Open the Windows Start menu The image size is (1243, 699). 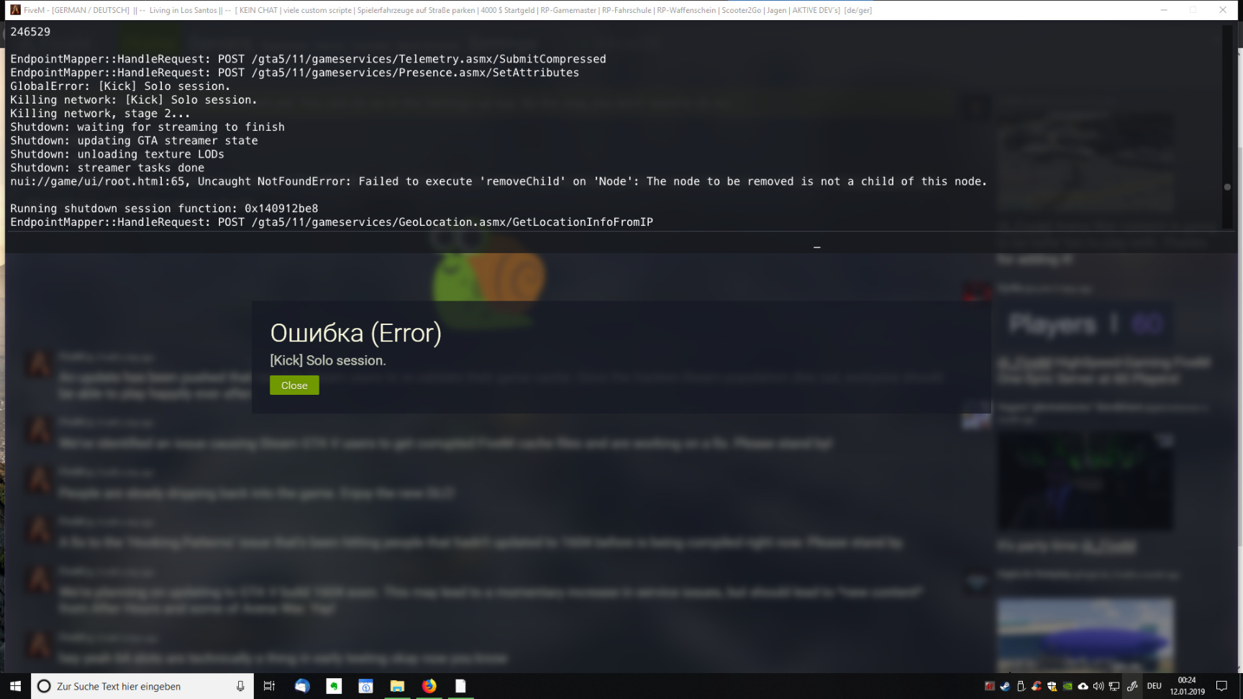pos(15,686)
